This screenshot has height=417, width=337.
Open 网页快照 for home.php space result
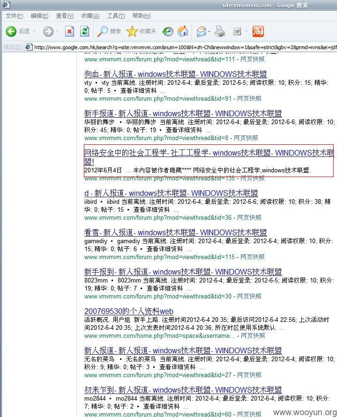click(253, 335)
